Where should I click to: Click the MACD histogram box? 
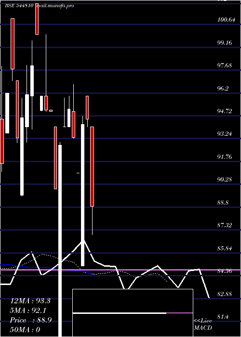coord(133,313)
